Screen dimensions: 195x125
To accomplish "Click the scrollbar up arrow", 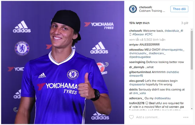I will [192, 30].
